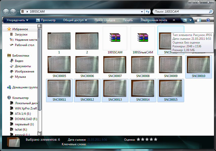Open the Музыка library
This screenshot has width=216, height=151.
pos(20,77)
